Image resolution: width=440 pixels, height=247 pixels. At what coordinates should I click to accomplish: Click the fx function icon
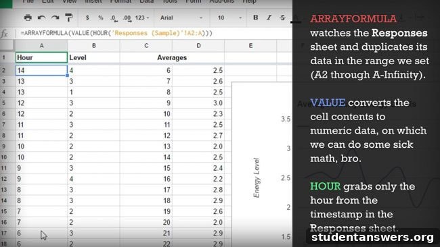[x=5, y=33]
